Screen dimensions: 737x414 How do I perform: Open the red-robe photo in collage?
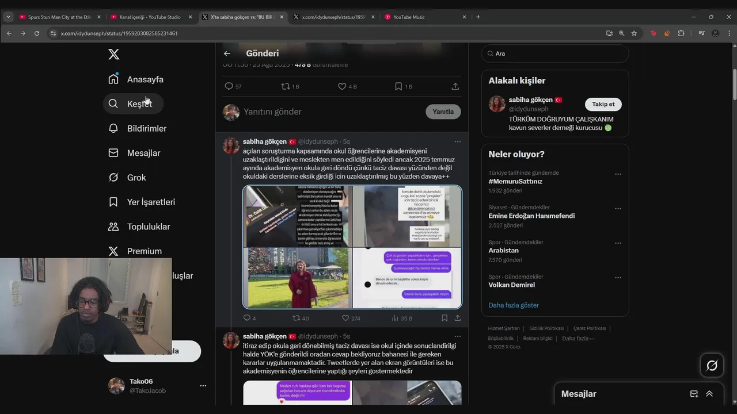(x=297, y=278)
